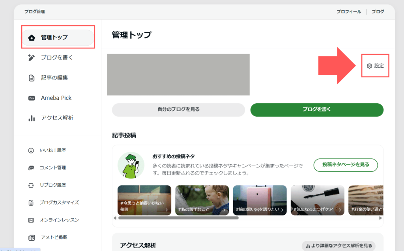Screen dimensions: 404x251
Task: Open Ameba Pick via its Pick icon
Action: tap(32, 98)
